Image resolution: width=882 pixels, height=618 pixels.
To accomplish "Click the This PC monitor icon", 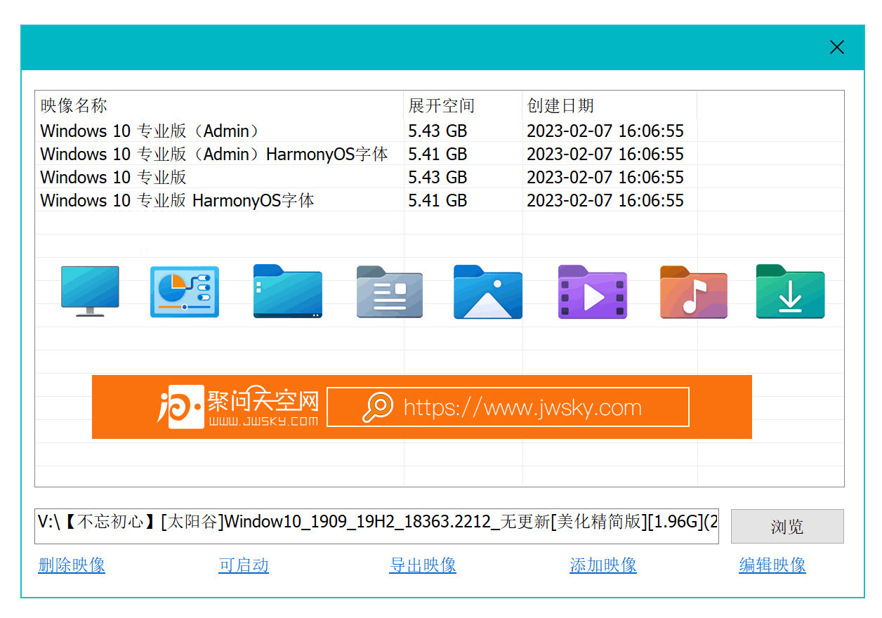I will 90,291.
